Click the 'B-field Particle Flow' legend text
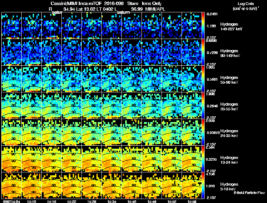This screenshot has height=203, width=267. (249, 193)
